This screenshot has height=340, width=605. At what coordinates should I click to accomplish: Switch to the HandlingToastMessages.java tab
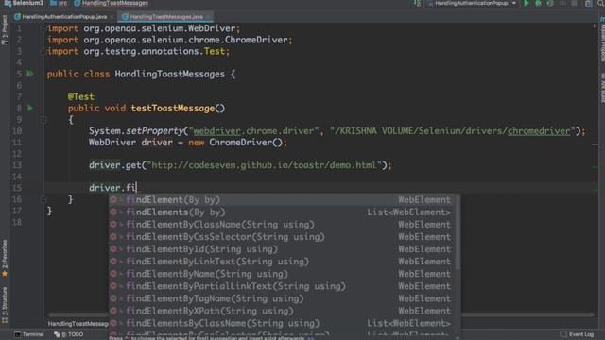pos(166,17)
